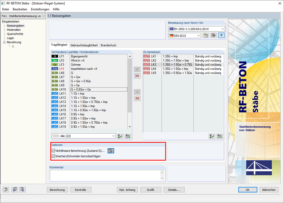Click select-all icon under existing load cases list
The image size is (284, 203).
[120, 136]
